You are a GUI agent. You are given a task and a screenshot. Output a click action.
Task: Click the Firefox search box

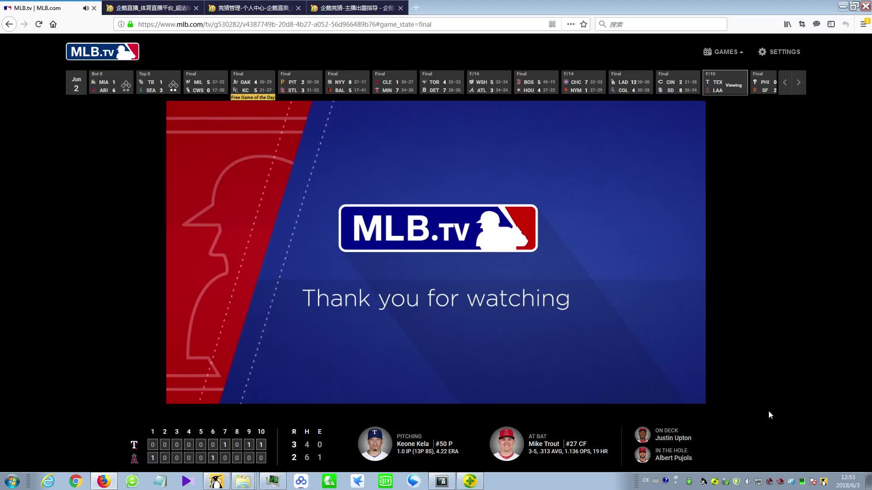[x=663, y=24]
